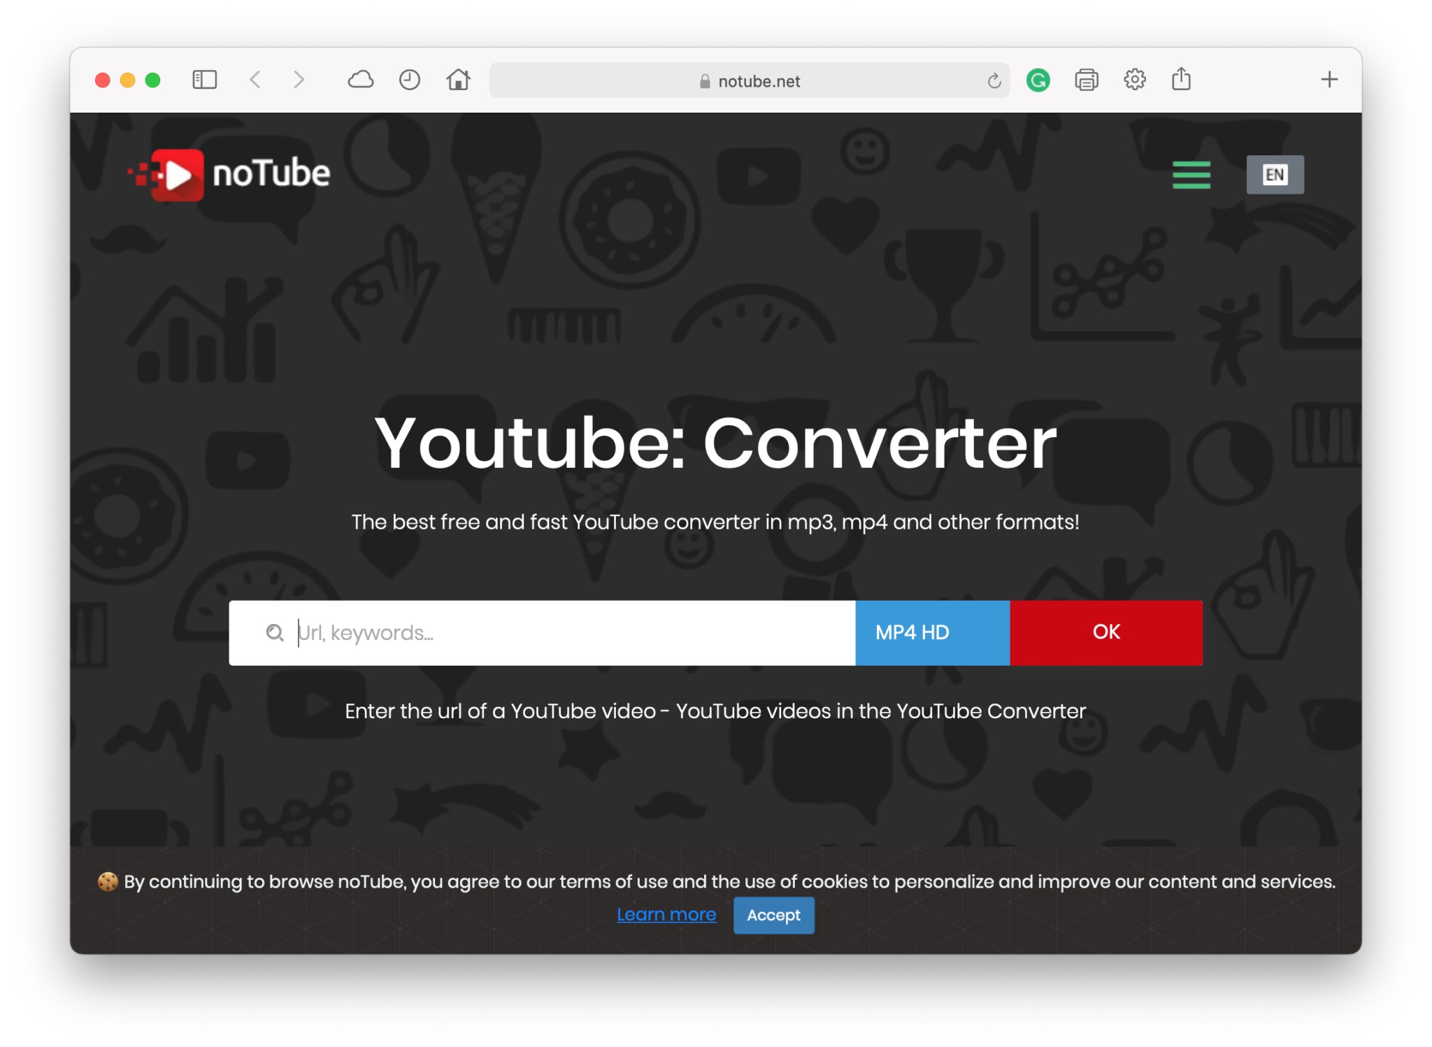
Task: Click the hamburger menu icon
Action: point(1191,175)
